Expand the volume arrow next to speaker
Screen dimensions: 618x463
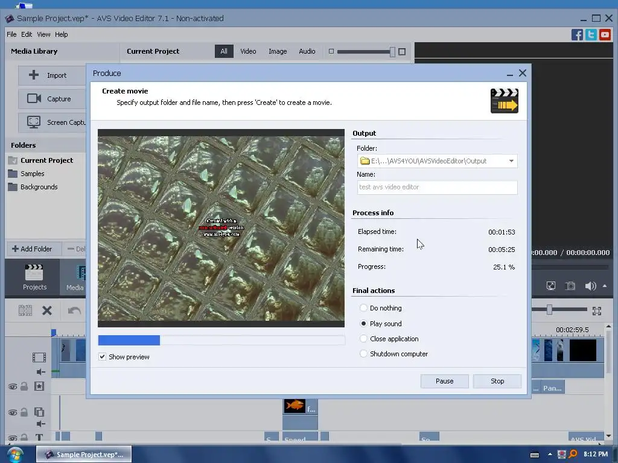tap(605, 286)
